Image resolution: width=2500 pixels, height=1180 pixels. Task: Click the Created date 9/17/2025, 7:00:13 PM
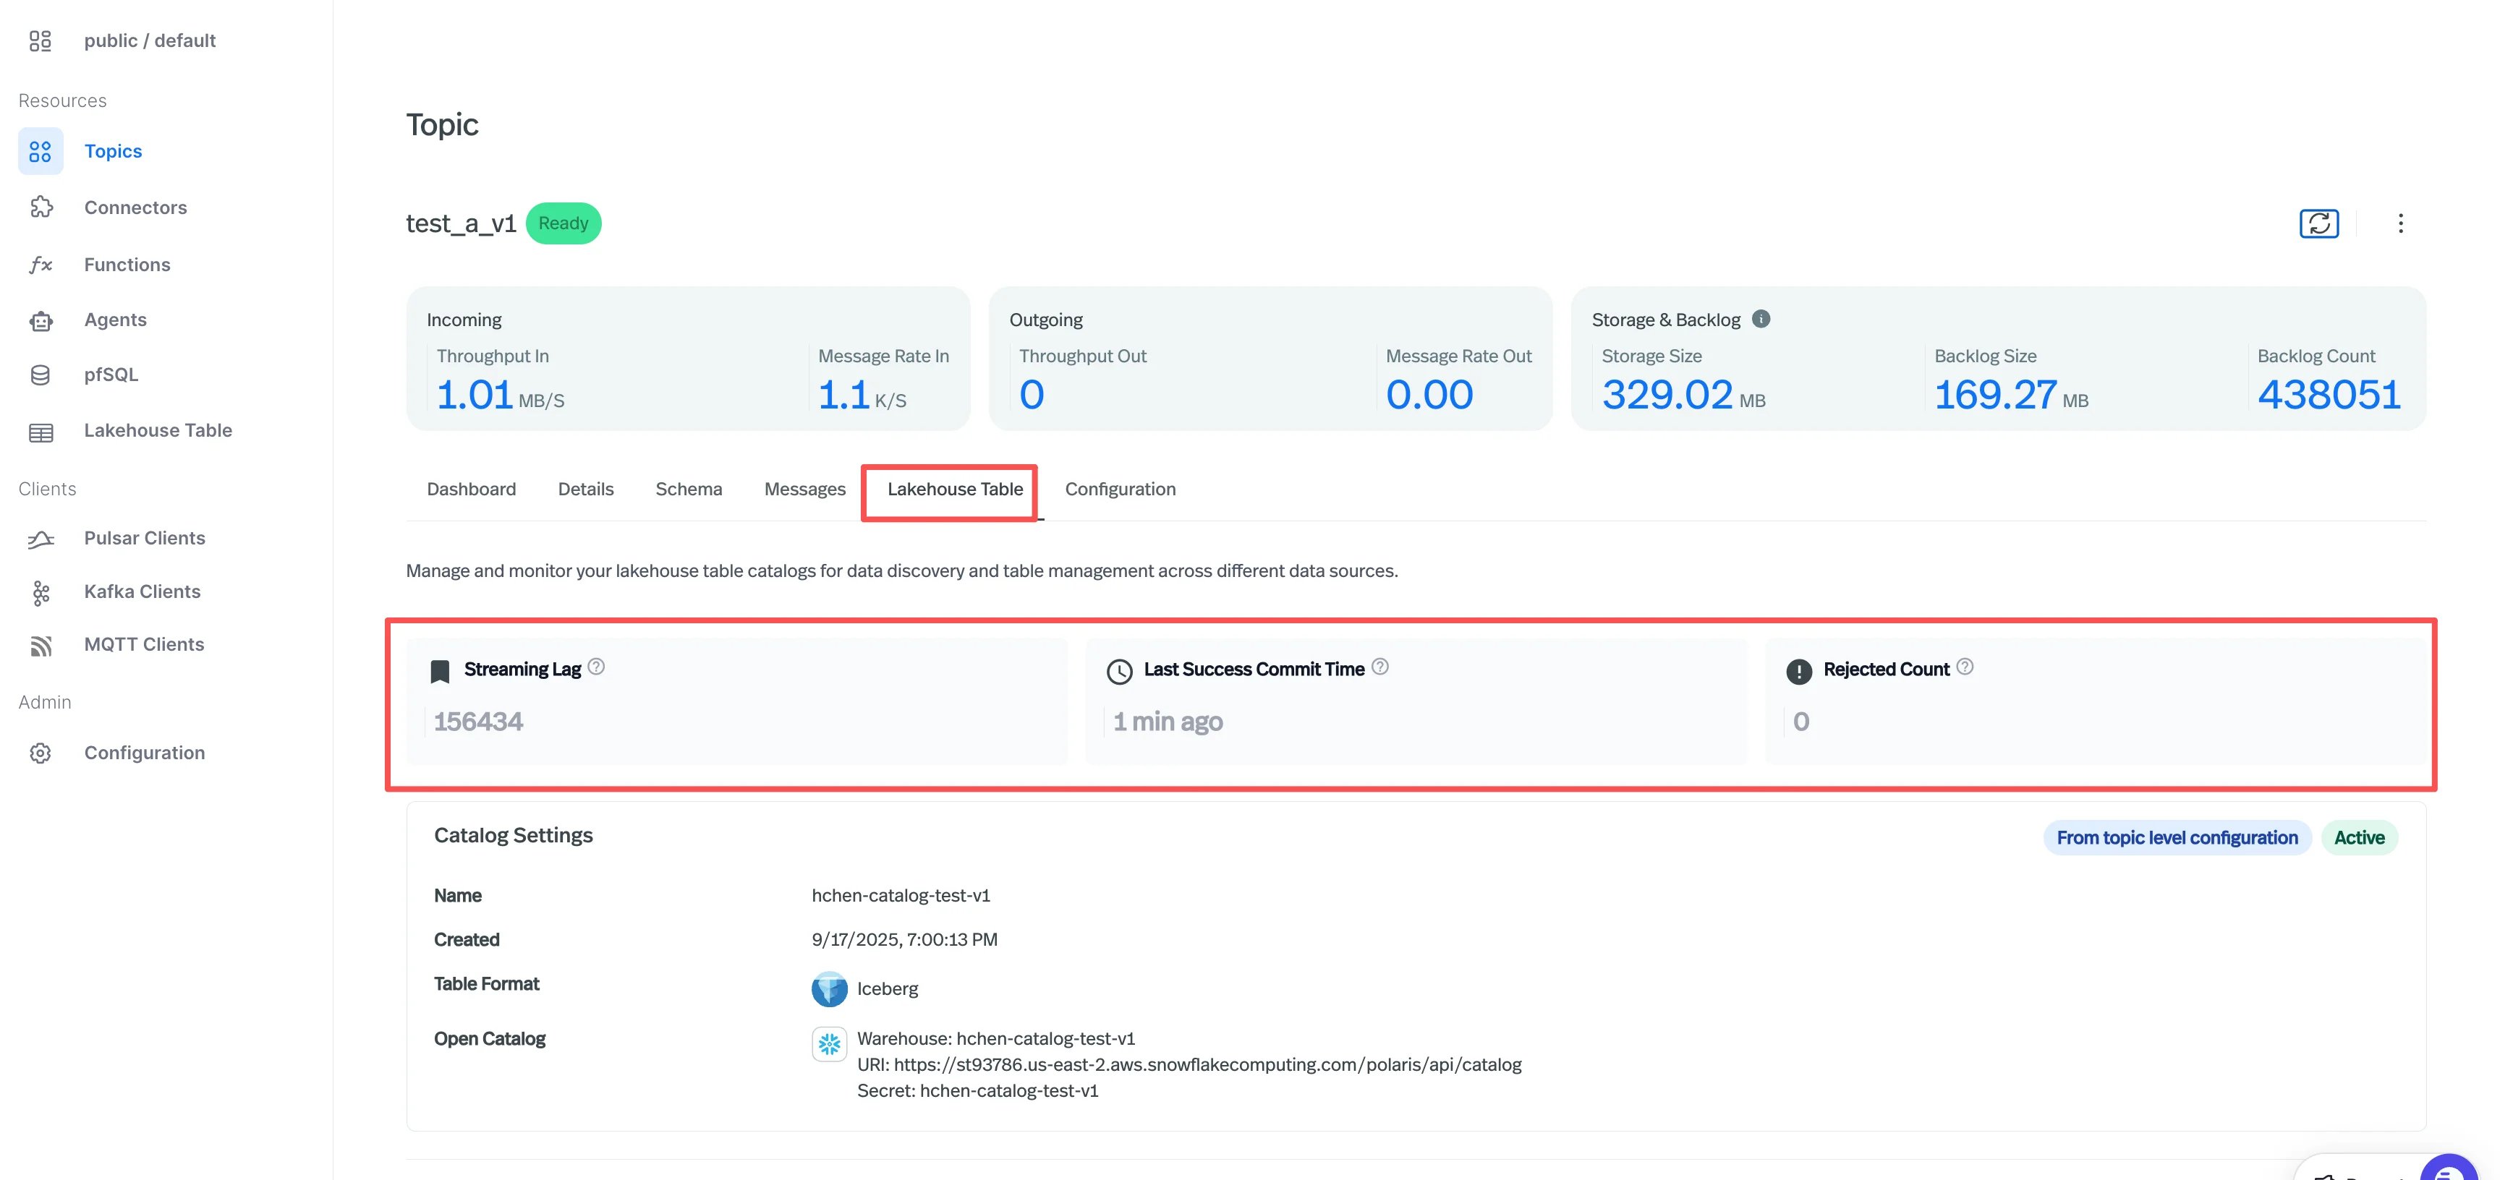[904, 940]
